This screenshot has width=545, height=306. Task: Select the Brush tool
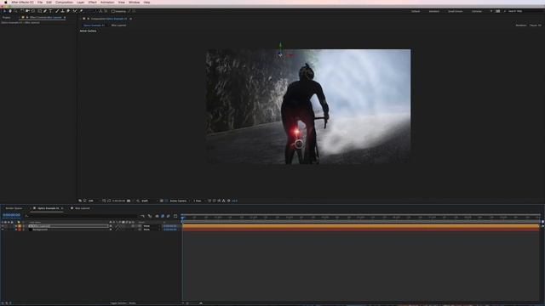[x=57, y=11]
